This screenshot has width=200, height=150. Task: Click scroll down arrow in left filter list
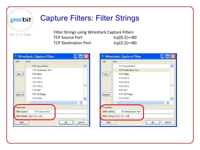(85, 99)
